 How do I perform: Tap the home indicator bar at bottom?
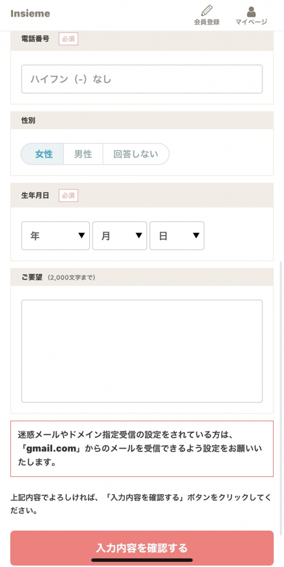(x=142, y=560)
